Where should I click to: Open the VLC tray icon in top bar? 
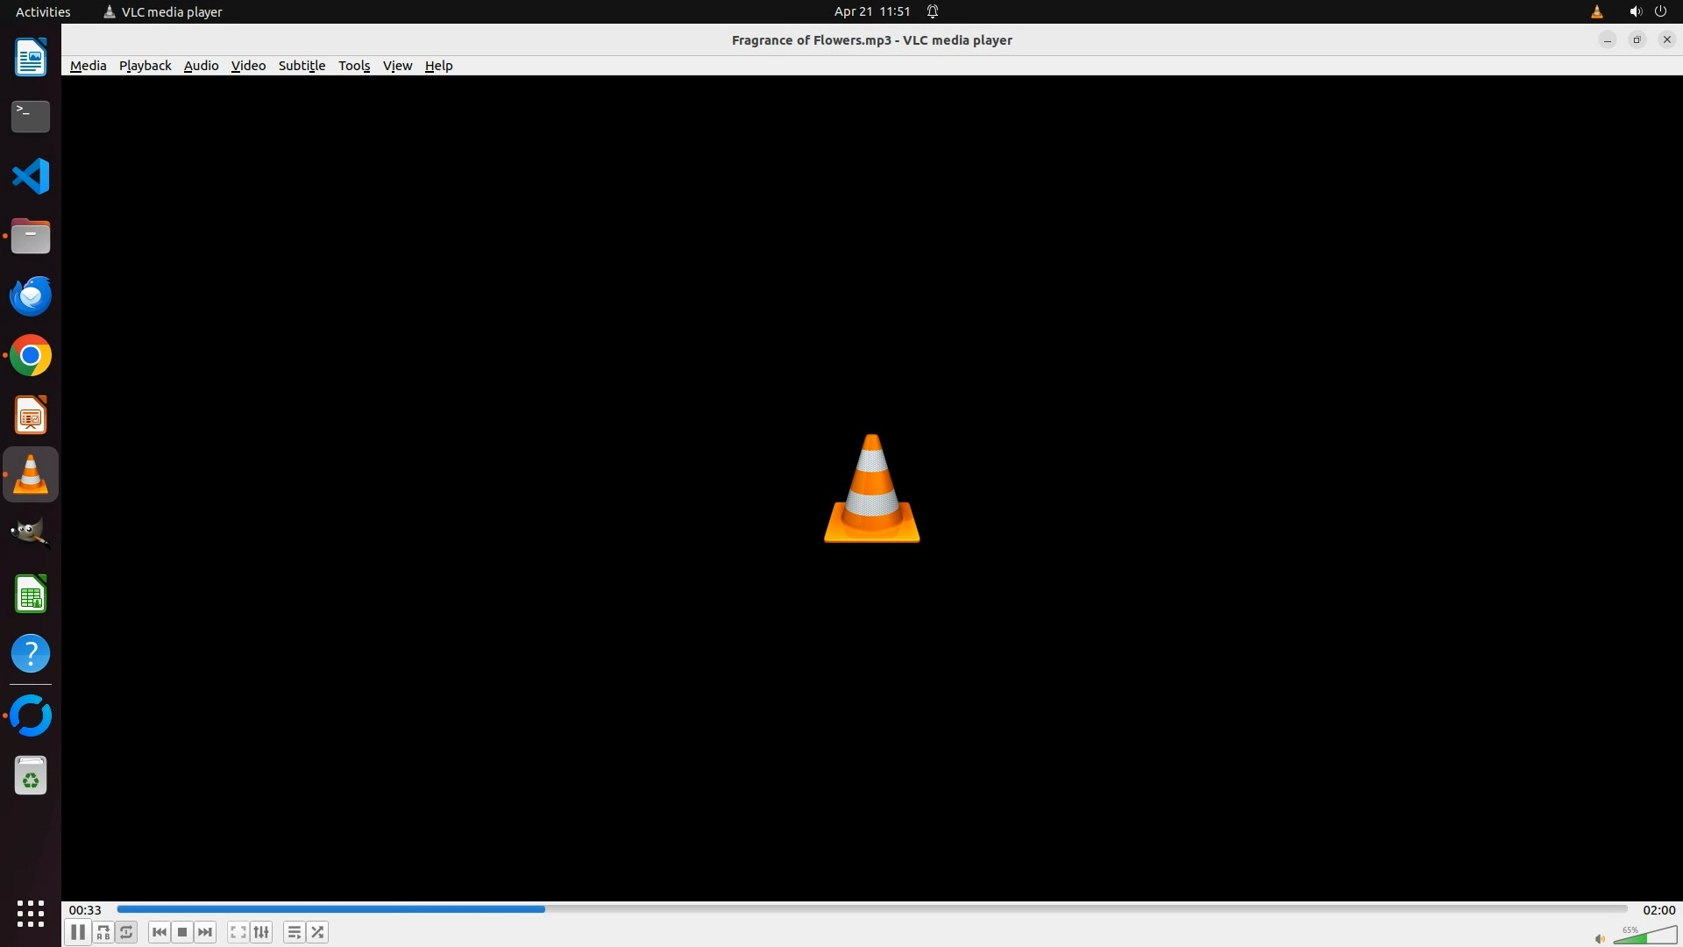pyautogui.click(x=1596, y=11)
